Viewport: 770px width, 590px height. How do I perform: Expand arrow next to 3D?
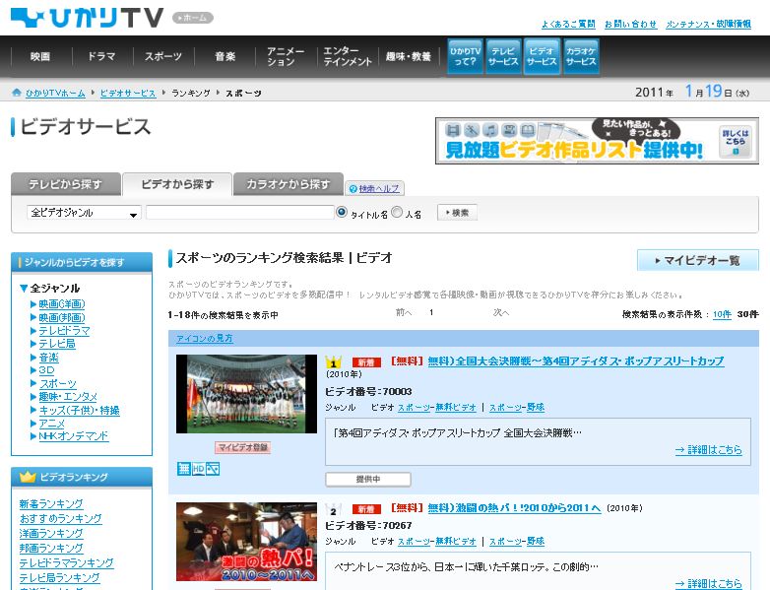(33, 370)
